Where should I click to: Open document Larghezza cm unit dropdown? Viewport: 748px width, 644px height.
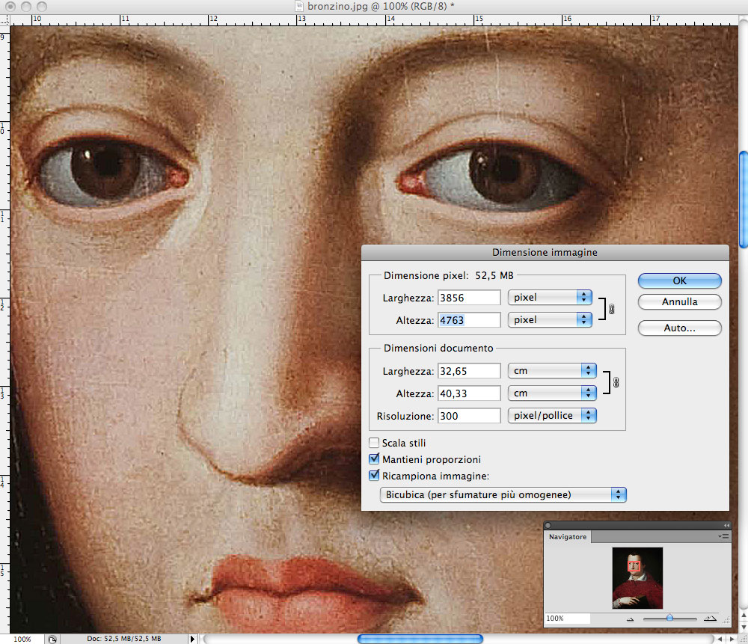553,371
